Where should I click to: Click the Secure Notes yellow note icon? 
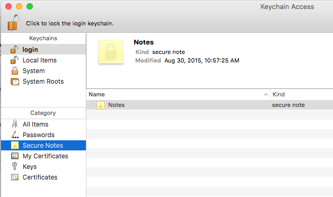pyautogui.click(x=15, y=145)
